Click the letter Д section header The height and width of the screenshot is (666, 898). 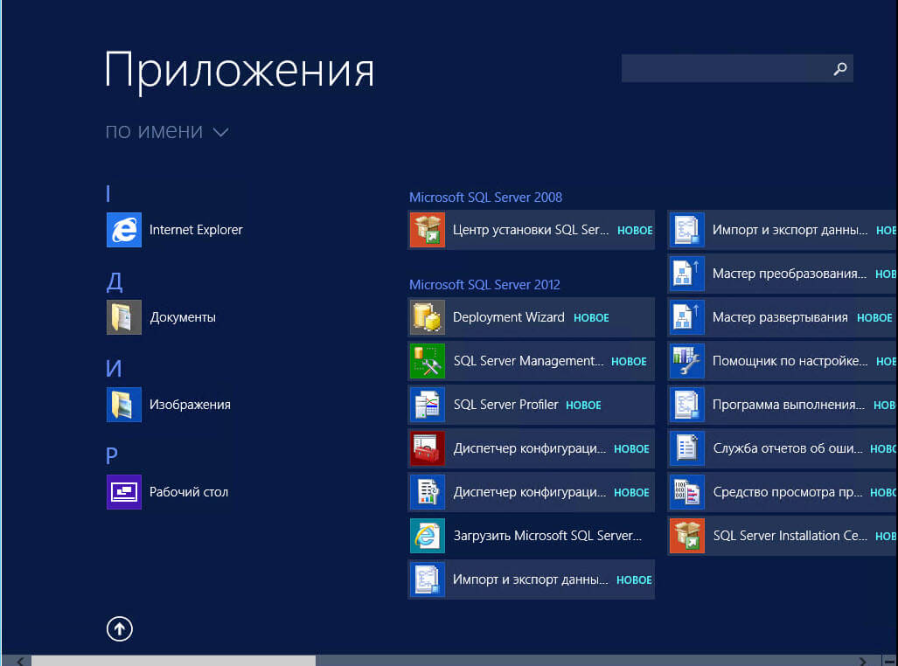(x=115, y=281)
